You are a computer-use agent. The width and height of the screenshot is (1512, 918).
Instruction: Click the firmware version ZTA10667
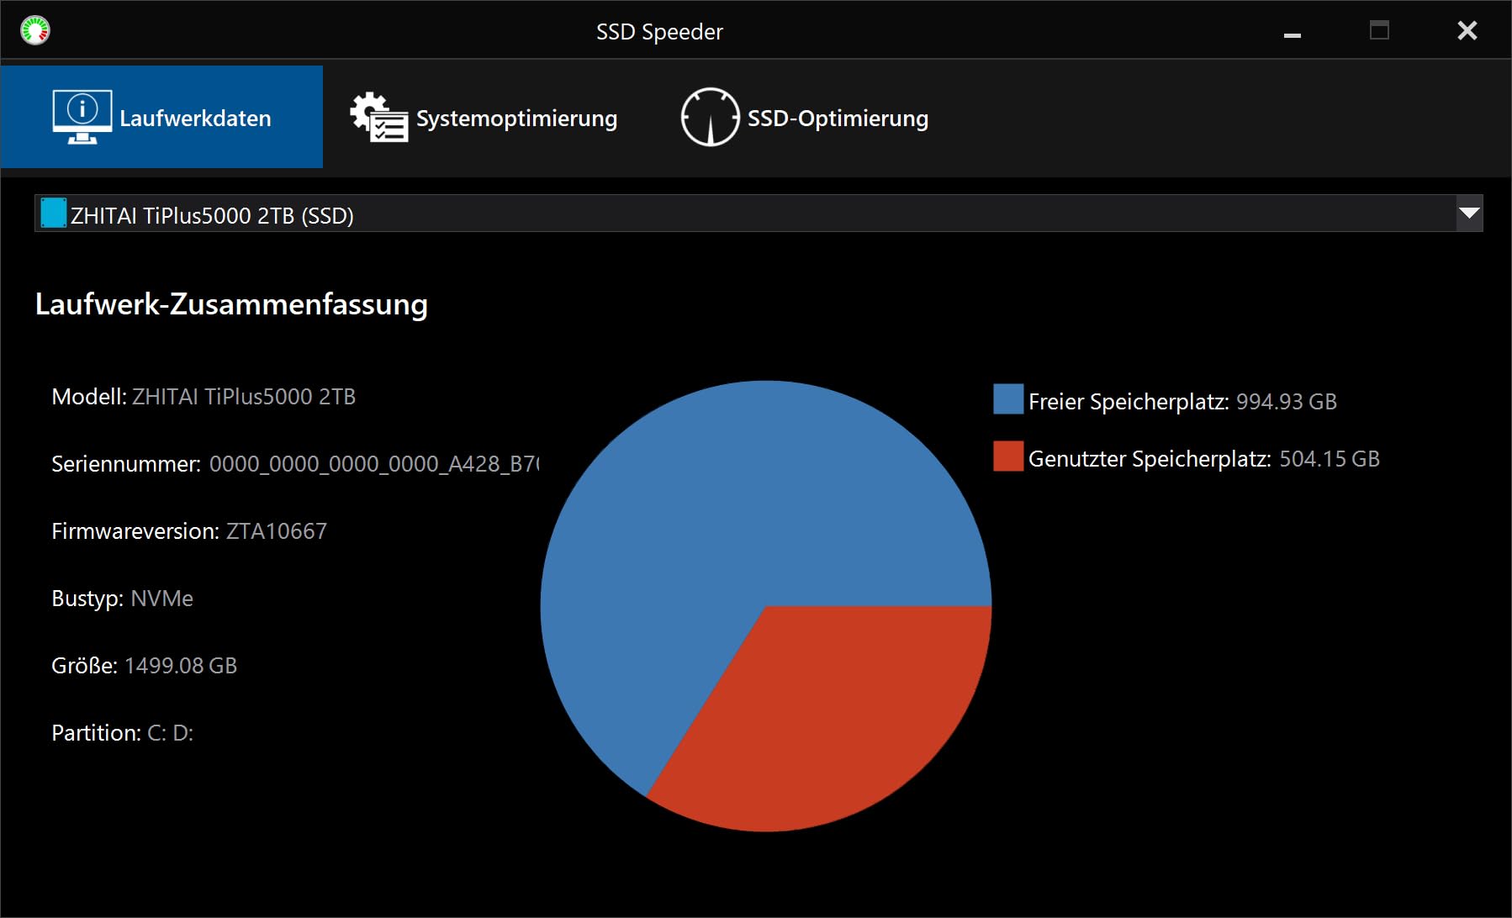click(277, 531)
